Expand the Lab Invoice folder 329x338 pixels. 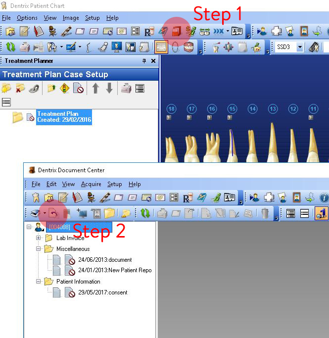point(39,238)
